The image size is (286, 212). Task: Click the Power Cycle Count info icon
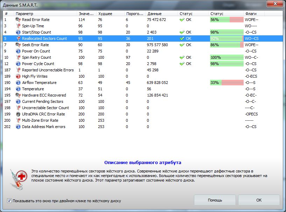tap(18, 64)
